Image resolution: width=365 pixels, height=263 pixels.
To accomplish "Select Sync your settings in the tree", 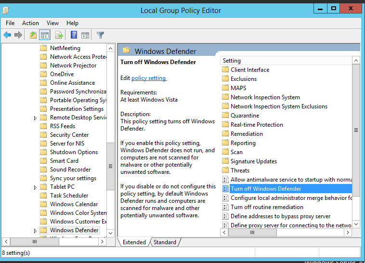I will point(73,178).
